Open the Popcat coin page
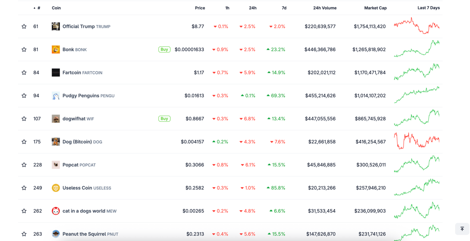 79,165
